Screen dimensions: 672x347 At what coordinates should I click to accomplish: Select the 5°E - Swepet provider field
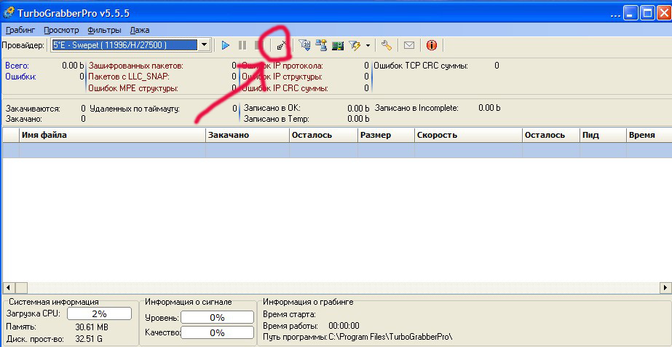point(124,45)
